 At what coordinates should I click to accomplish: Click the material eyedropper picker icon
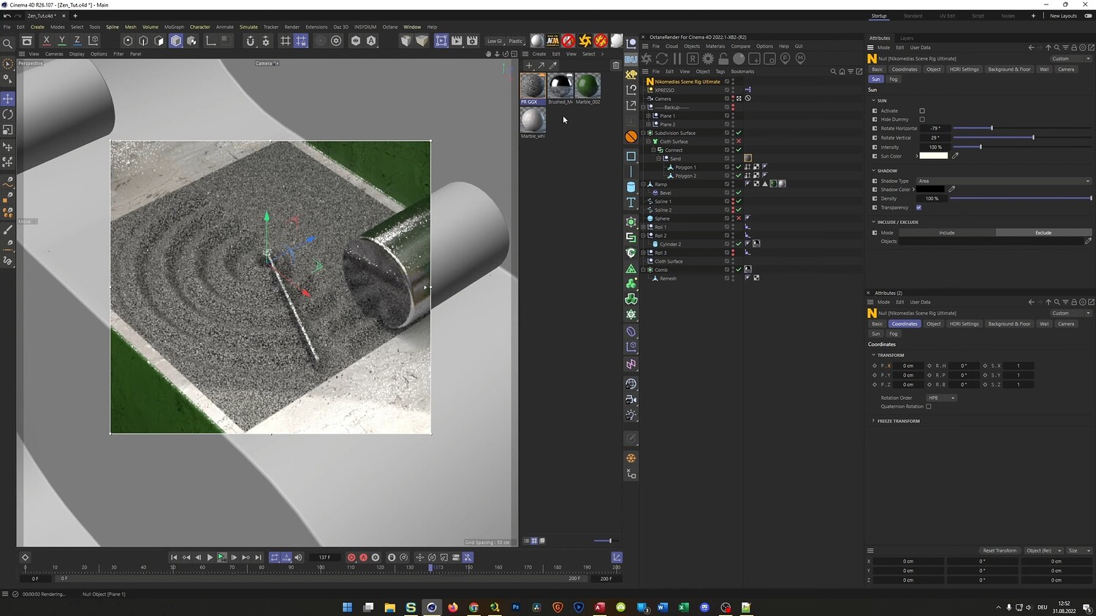click(x=553, y=66)
